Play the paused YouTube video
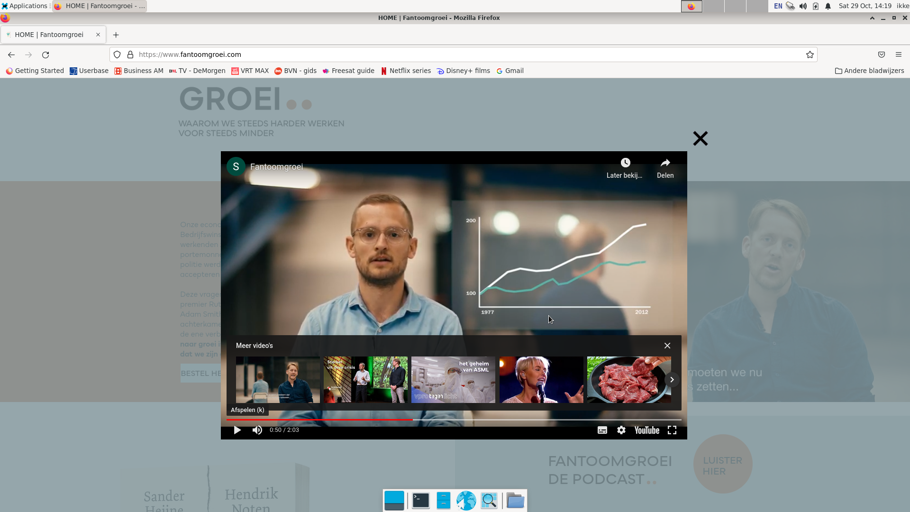This screenshot has width=910, height=512. 237,430
